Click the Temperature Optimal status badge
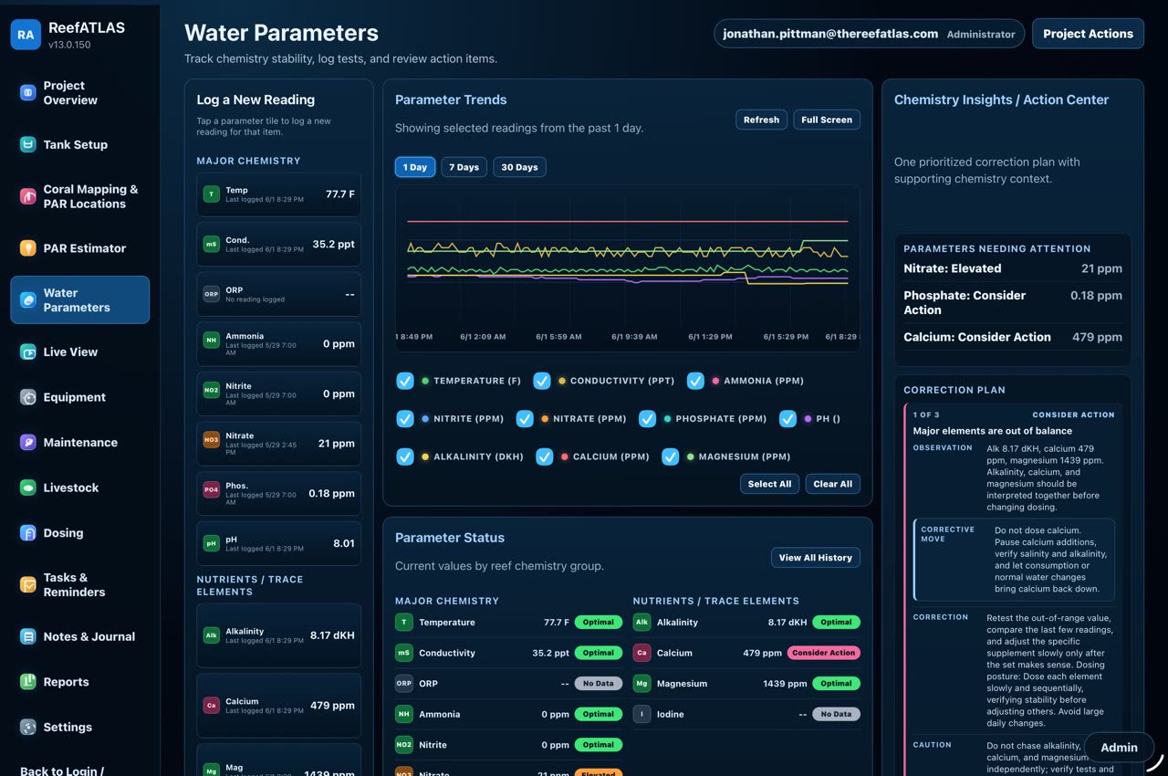 point(599,623)
